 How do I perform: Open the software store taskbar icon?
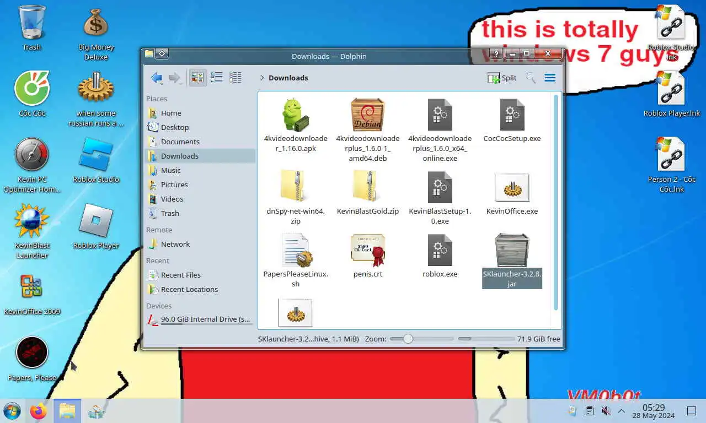tap(96, 411)
